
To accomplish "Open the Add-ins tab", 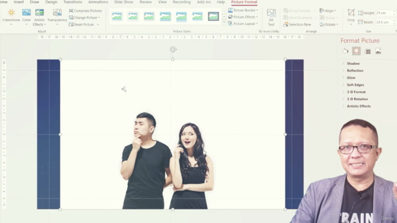I will point(204,2).
